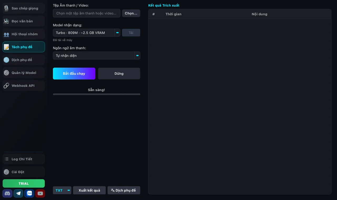Open the YouTube channel icon
The image size is (337, 200).
click(40, 193)
